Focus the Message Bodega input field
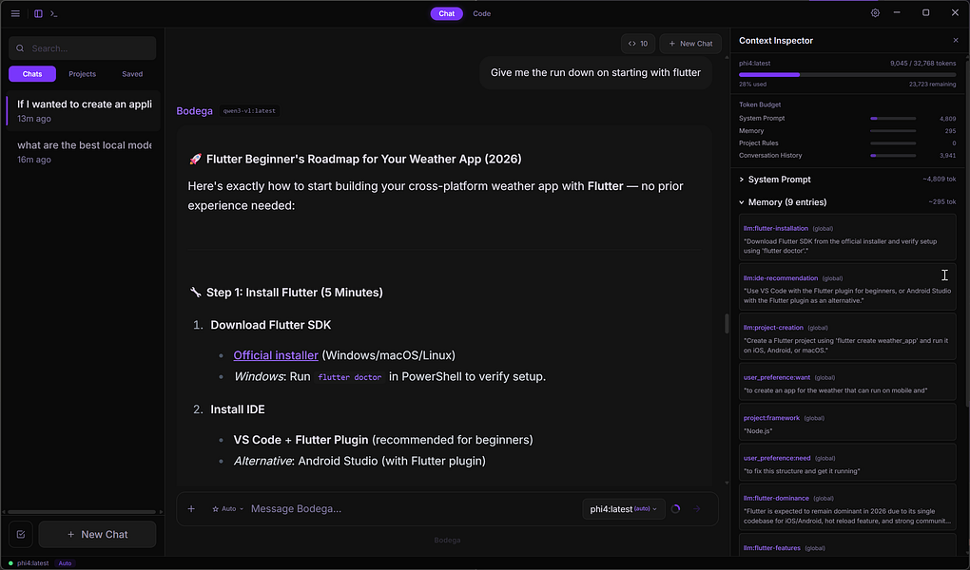 pos(414,509)
